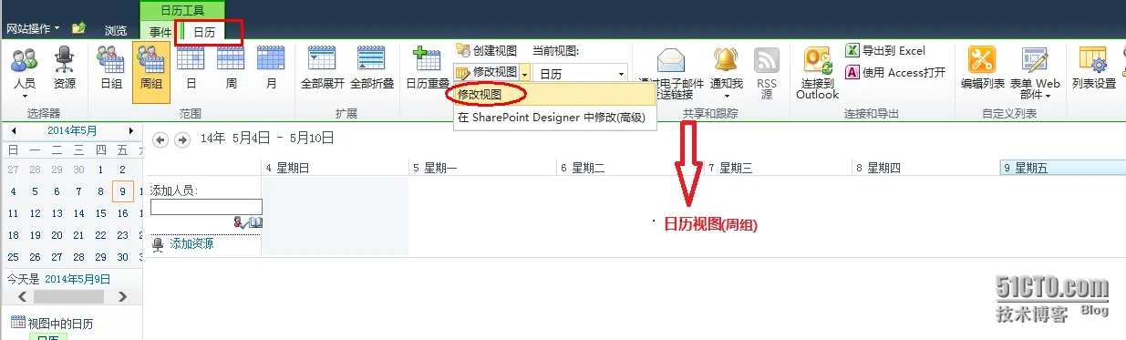Screen dimensions: 1126x340
Task: Click the 通知我 (Alert Me) bell icon
Action: coord(727,60)
